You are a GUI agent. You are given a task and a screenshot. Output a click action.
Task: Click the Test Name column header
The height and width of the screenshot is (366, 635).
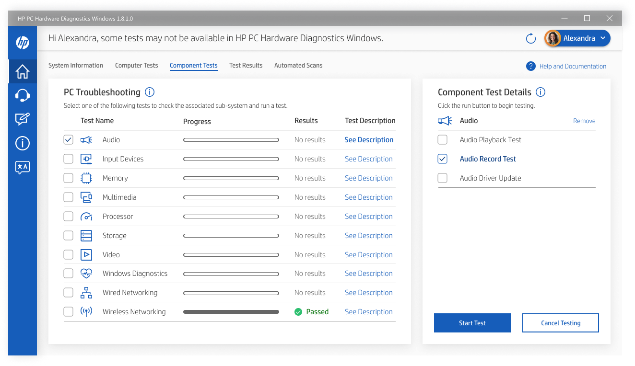97,121
